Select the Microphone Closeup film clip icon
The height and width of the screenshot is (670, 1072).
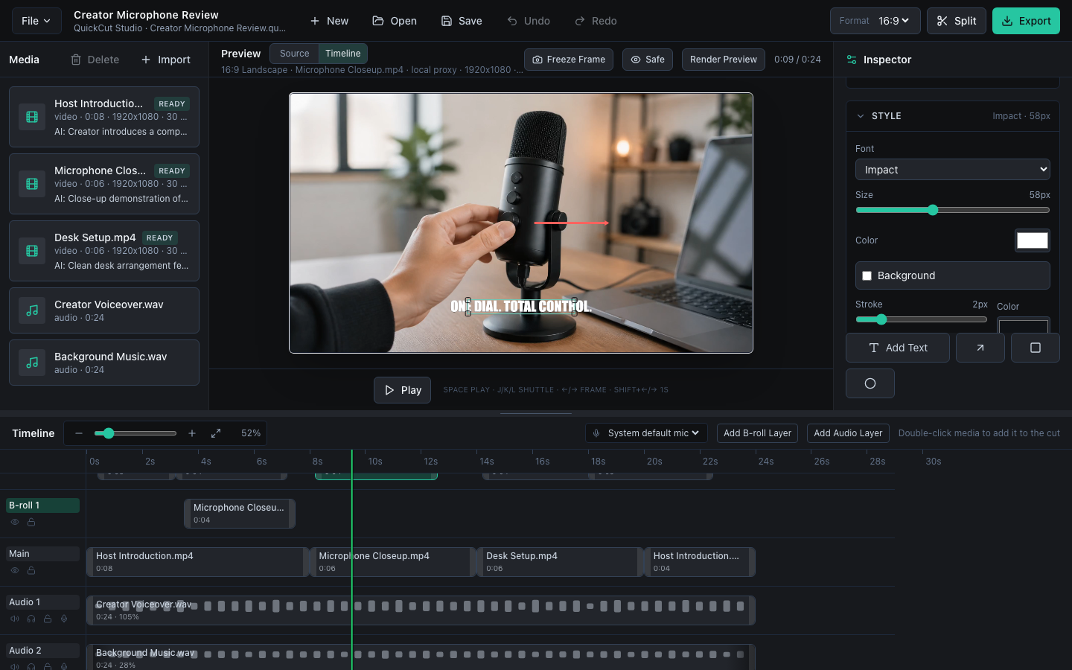tap(32, 184)
